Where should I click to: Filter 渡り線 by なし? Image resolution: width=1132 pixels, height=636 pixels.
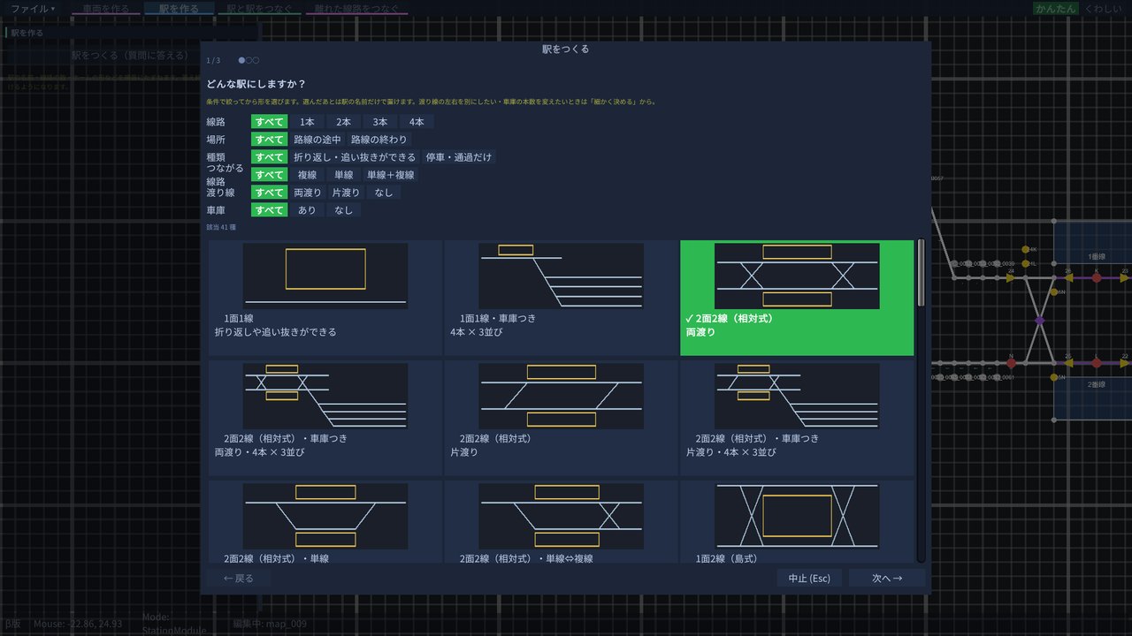click(384, 193)
